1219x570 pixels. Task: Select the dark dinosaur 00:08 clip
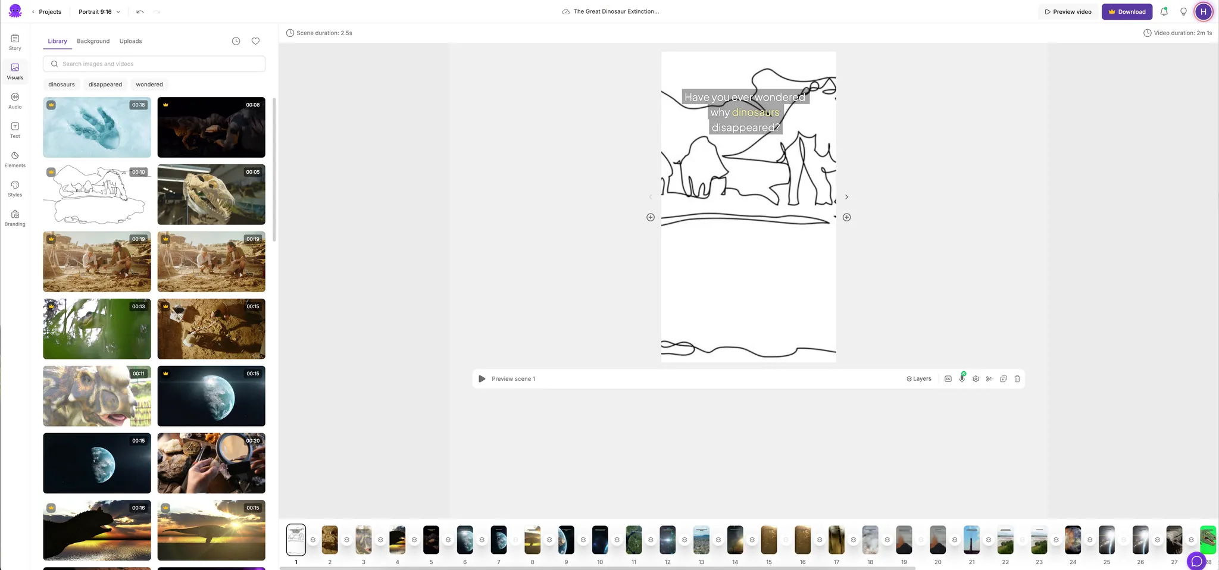click(x=211, y=127)
